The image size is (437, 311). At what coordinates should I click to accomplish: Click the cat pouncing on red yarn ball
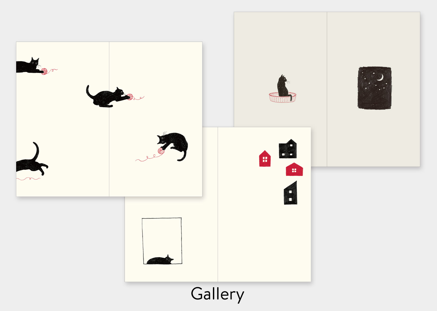[173, 146]
